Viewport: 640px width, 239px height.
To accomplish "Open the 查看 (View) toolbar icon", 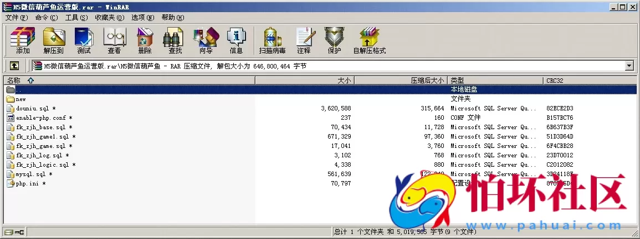I will [x=114, y=41].
